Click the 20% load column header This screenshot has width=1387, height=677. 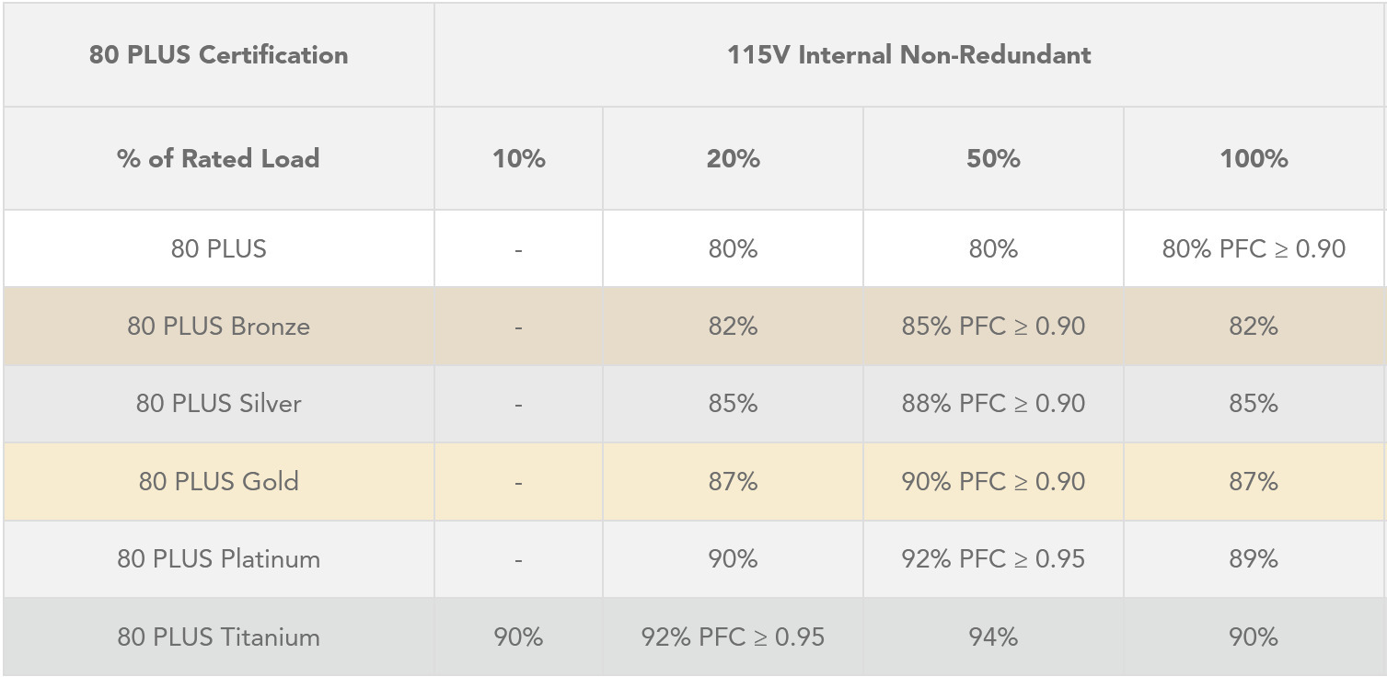tap(733, 158)
